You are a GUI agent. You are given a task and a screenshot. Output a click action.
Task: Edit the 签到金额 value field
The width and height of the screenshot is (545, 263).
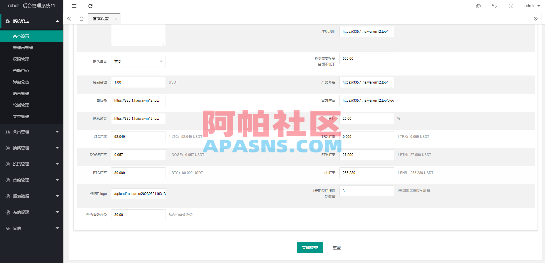(x=138, y=82)
